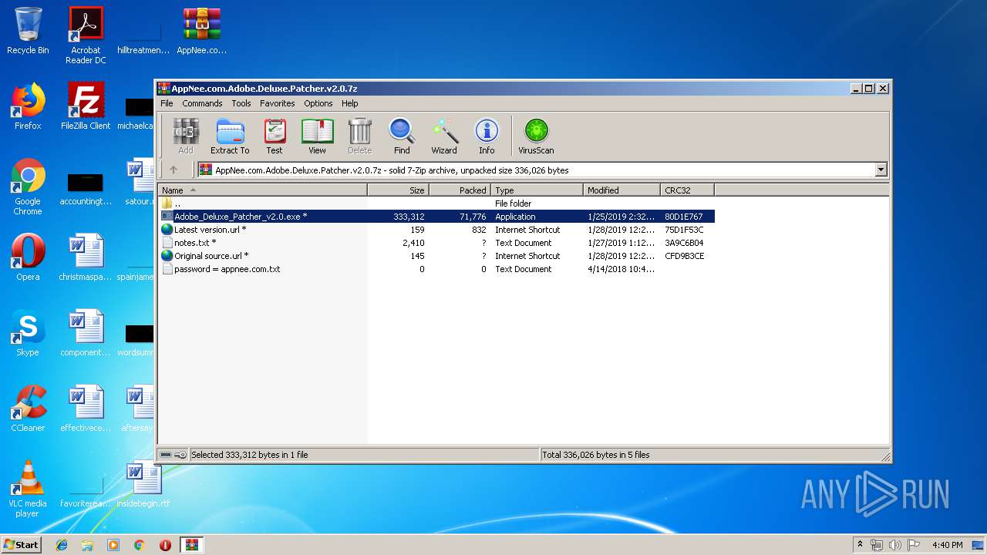This screenshot has width=987, height=555.
Task: Go up one folder level arrow
Action: click(x=173, y=170)
